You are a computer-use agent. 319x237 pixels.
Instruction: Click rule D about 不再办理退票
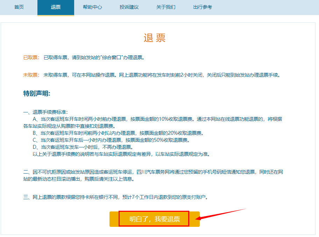click(86, 147)
